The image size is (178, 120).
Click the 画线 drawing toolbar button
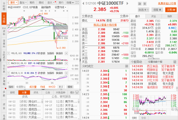(x=41, y=2)
